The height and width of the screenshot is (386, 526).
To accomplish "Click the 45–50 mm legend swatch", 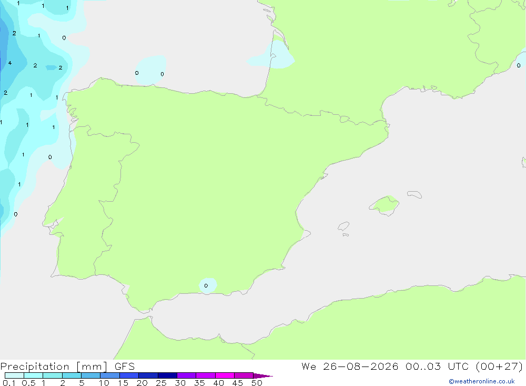I will (244, 375).
